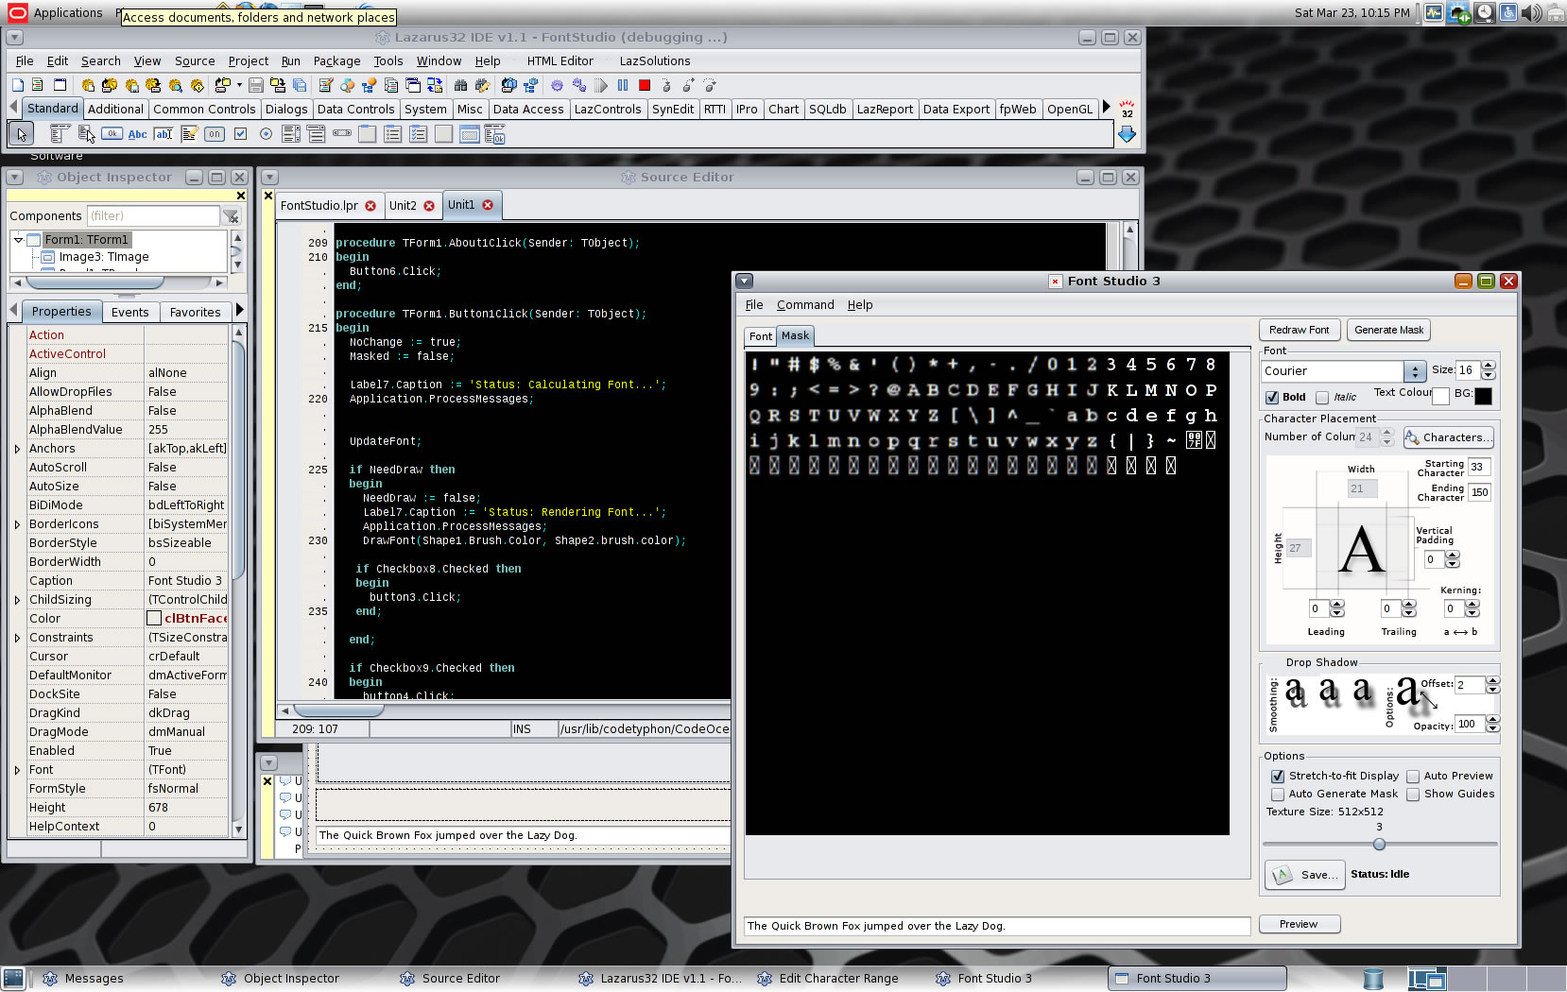Expand the Anchors property
This screenshot has width=1567, height=992.
(17, 449)
